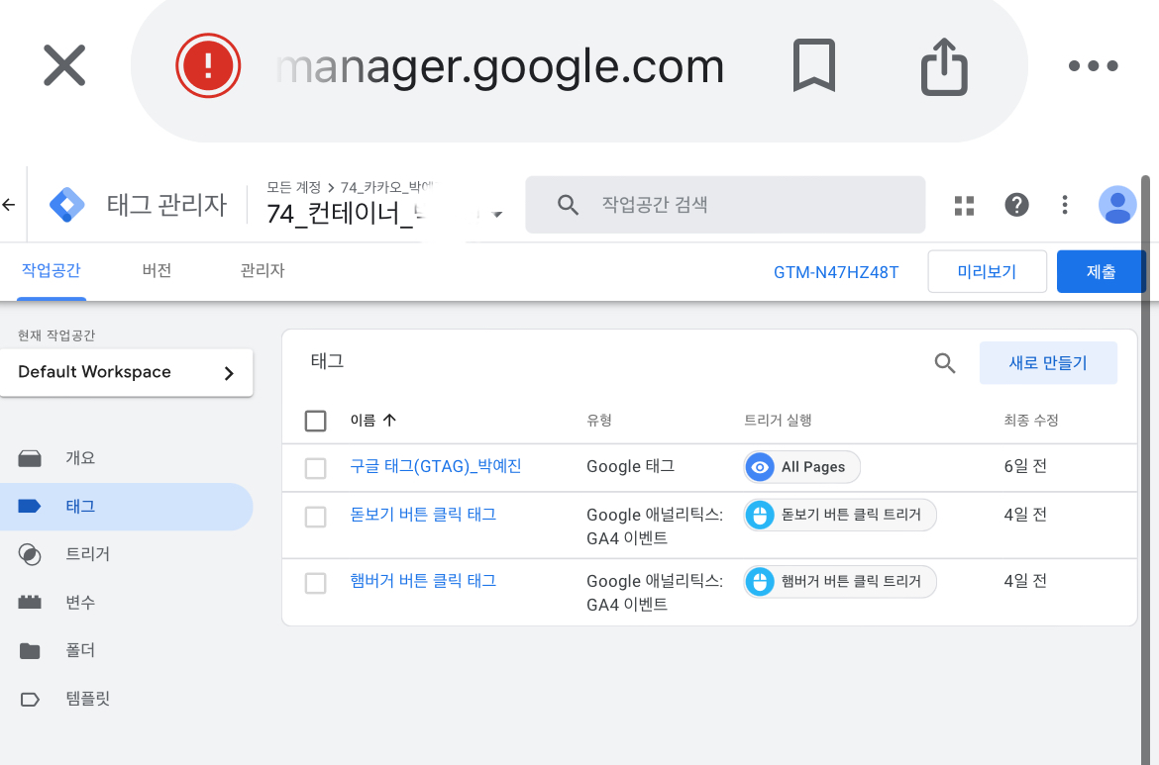Check the 햄버거 버튼 클릭 태그 checkbox
This screenshot has width=1159, height=765.
[316, 583]
